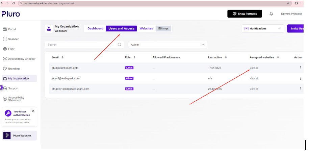This screenshot has height=153, width=309.
Task: Open the action menu for sky+1@webspark.com
Action: (300, 78)
